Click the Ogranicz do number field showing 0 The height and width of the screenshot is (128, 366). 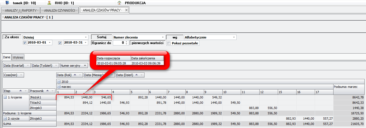coord(119,43)
